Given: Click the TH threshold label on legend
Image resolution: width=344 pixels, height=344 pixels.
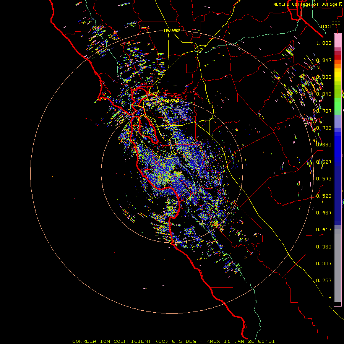Looking at the screenshot, I should [x=328, y=298].
